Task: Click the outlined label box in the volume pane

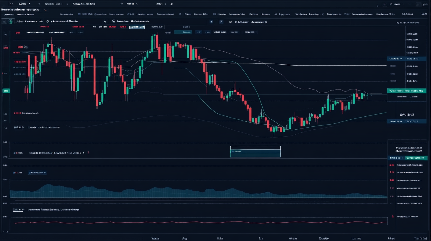Action: (x=37, y=172)
